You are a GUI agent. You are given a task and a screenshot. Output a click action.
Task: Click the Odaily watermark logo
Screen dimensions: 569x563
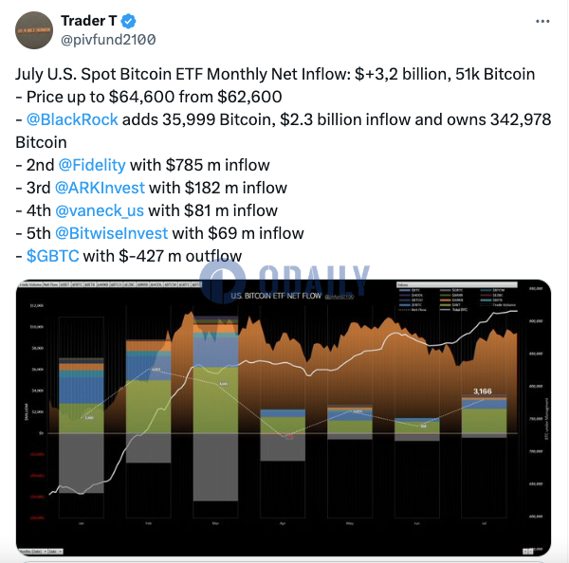[x=284, y=280]
